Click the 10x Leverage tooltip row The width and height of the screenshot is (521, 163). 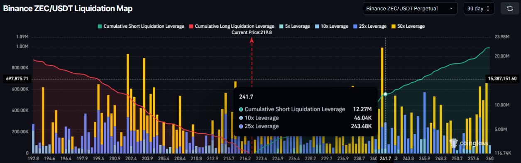tap(306, 118)
